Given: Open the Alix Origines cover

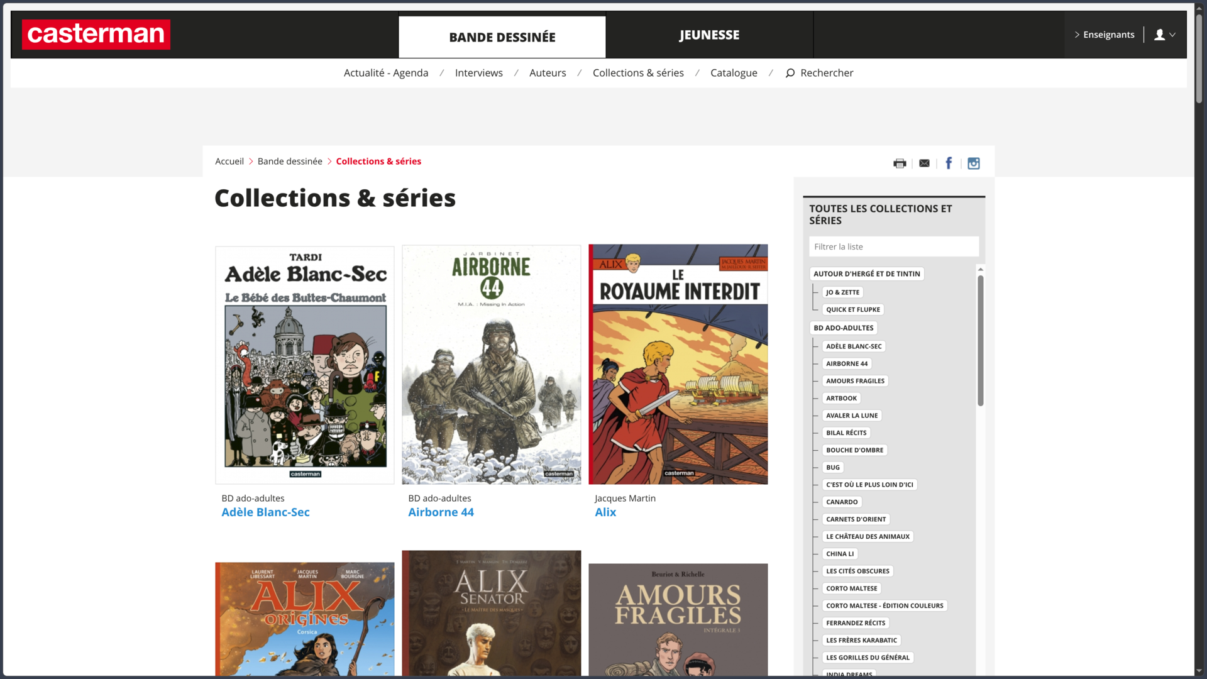Looking at the screenshot, I should [305, 619].
